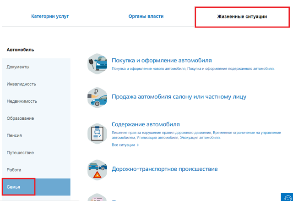Switch to the Органы власти tab

coord(146,17)
